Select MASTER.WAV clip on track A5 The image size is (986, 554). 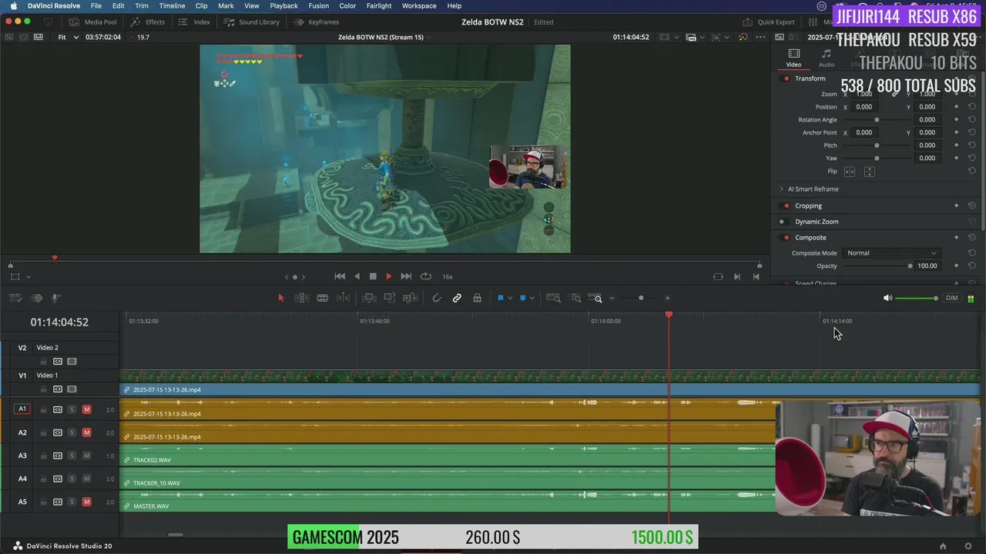coord(448,502)
